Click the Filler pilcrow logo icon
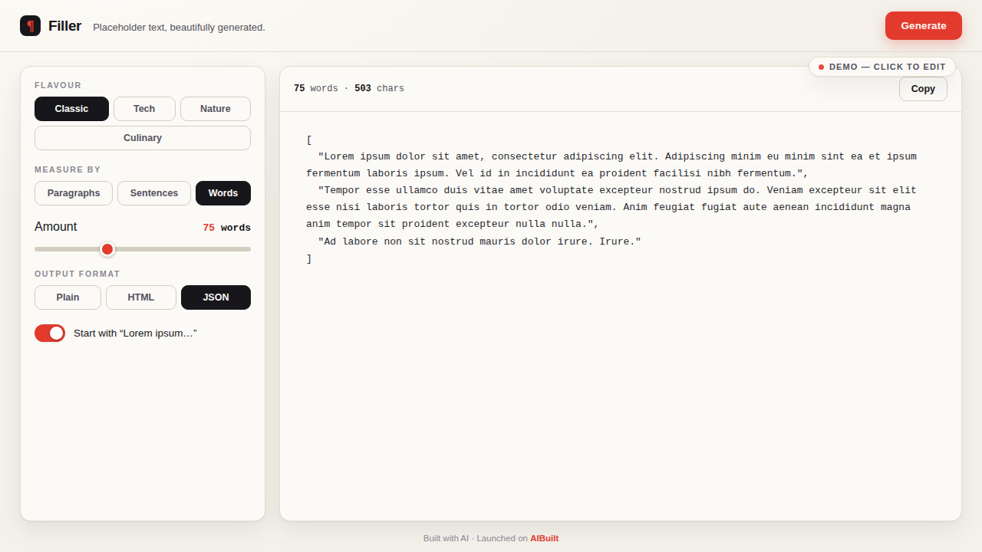This screenshot has height=552, width=982. (30, 25)
